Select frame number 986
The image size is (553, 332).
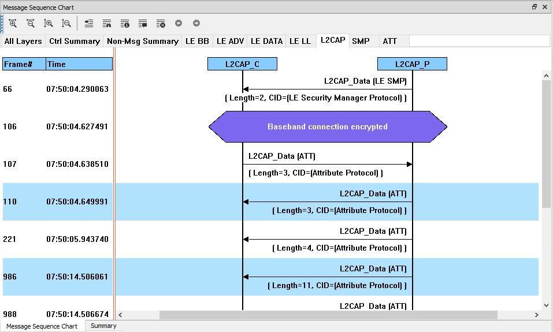pos(9,277)
